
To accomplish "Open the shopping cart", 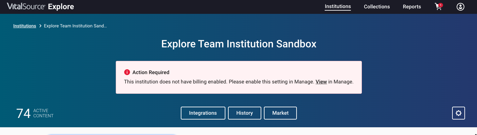I will 438,7.
